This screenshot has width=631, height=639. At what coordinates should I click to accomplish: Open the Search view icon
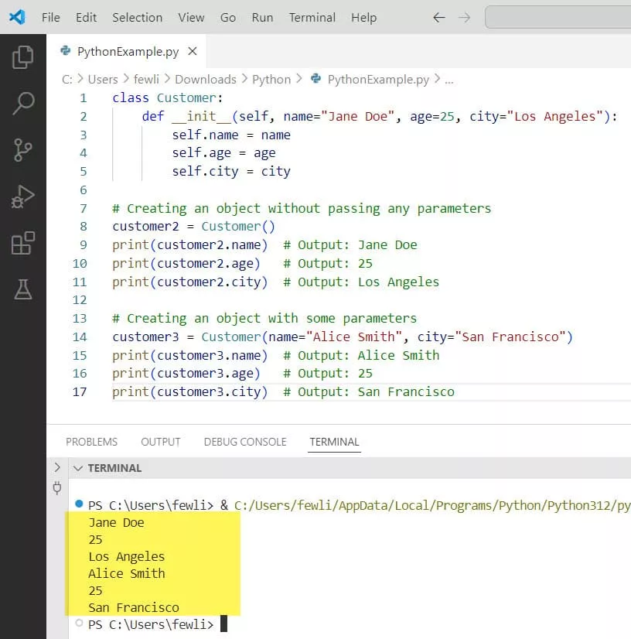pyautogui.click(x=23, y=103)
